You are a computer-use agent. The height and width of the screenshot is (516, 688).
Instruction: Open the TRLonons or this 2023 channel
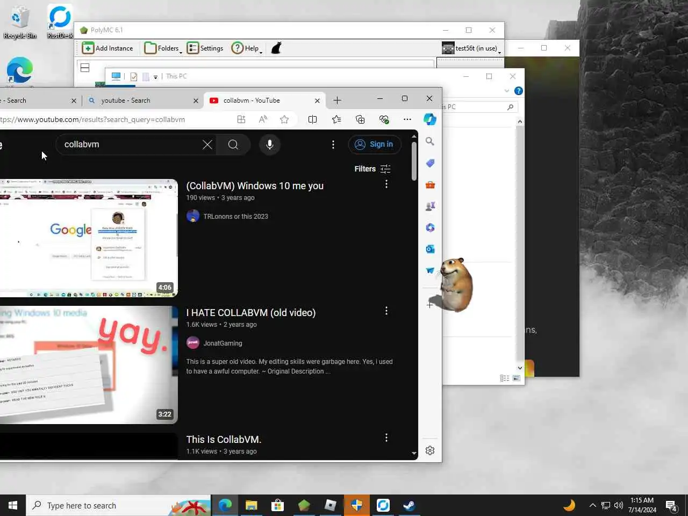[x=235, y=217]
